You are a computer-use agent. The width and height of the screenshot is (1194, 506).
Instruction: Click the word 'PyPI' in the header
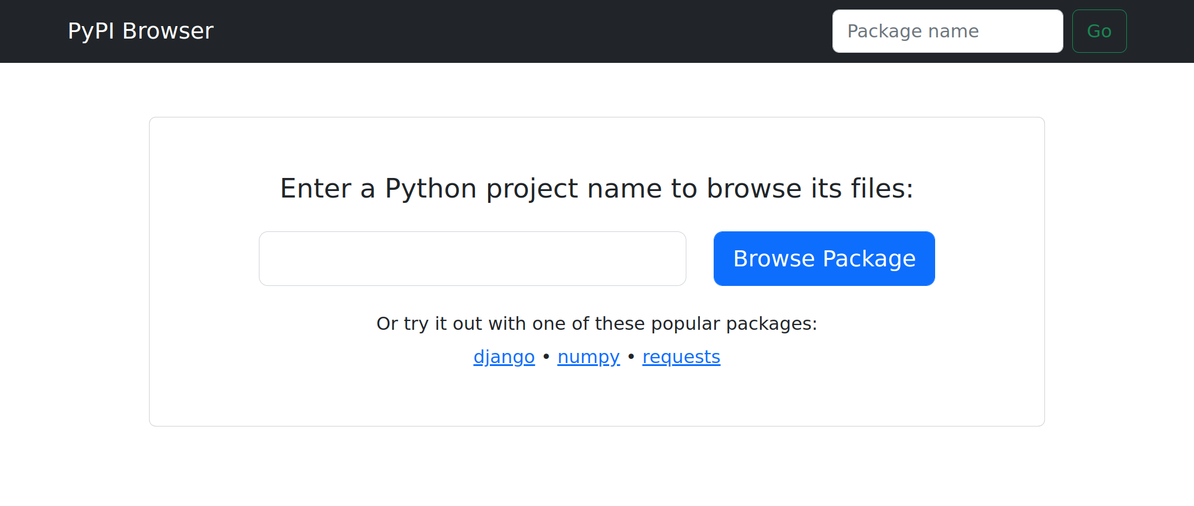pyautogui.click(x=91, y=31)
